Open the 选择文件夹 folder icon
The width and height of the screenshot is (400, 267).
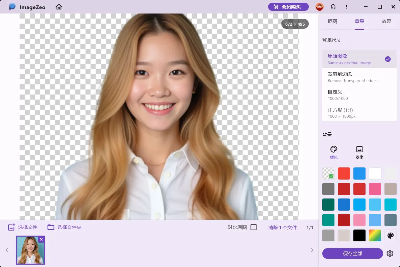[x=51, y=227]
